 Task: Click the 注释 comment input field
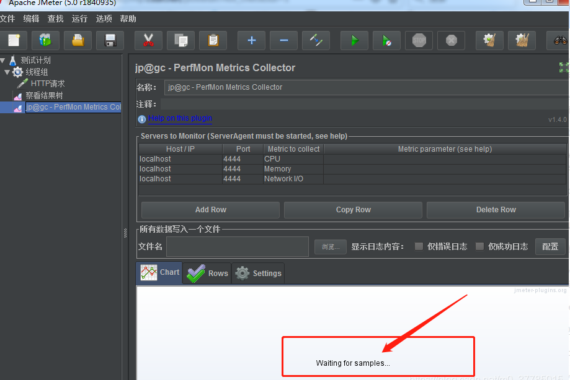tap(365, 105)
